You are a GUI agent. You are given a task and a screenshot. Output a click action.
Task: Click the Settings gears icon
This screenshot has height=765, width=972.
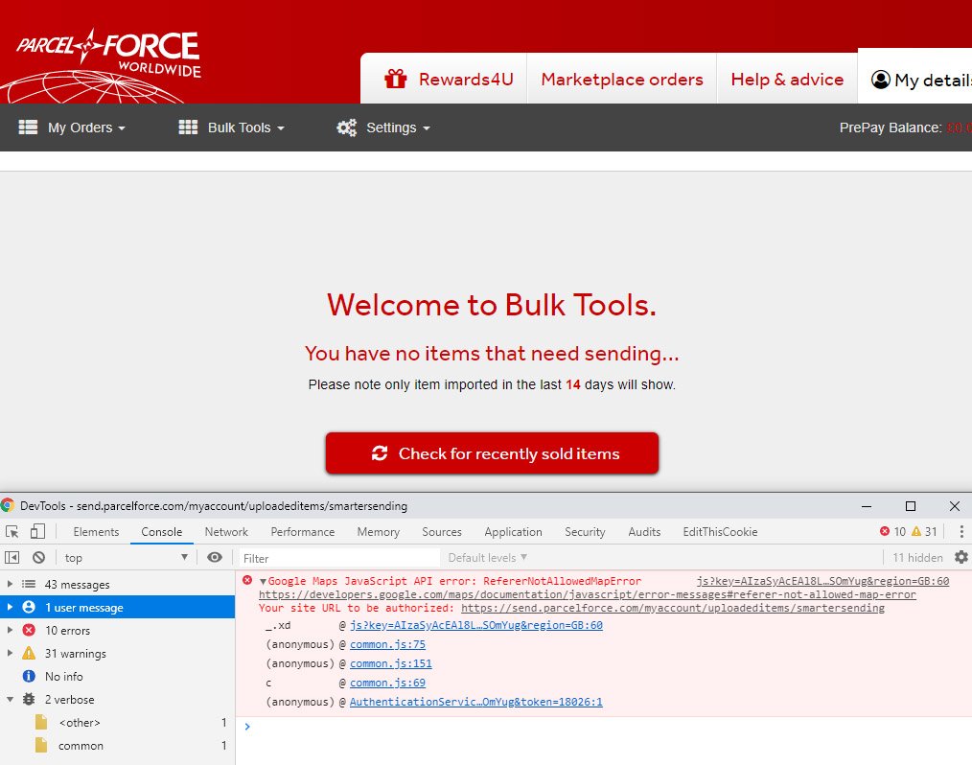(x=346, y=127)
